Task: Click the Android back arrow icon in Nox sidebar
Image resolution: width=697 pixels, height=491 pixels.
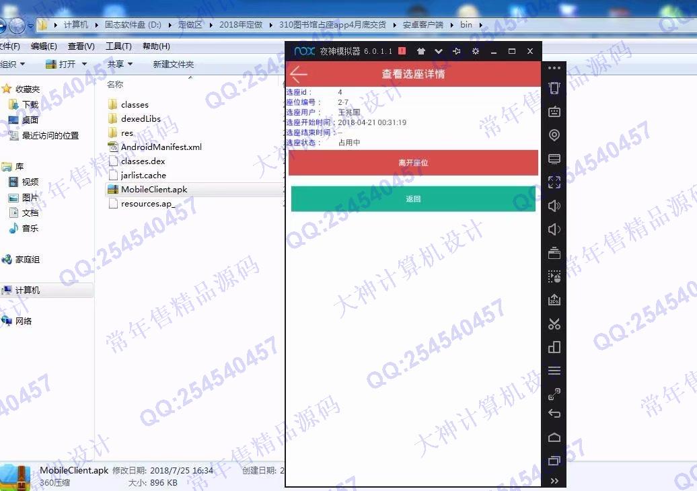Action: pyautogui.click(x=554, y=414)
